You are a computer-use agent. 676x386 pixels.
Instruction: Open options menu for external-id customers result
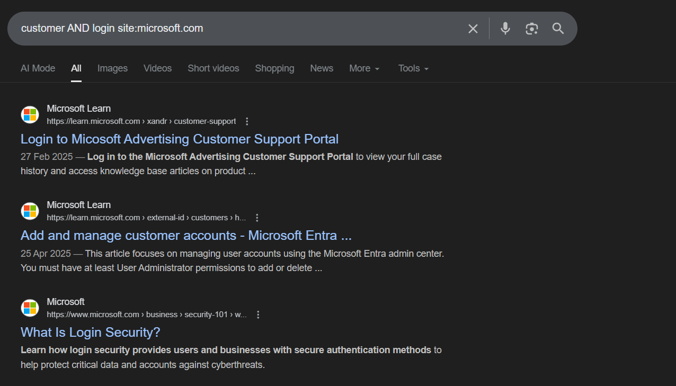pyautogui.click(x=257, y=218)
